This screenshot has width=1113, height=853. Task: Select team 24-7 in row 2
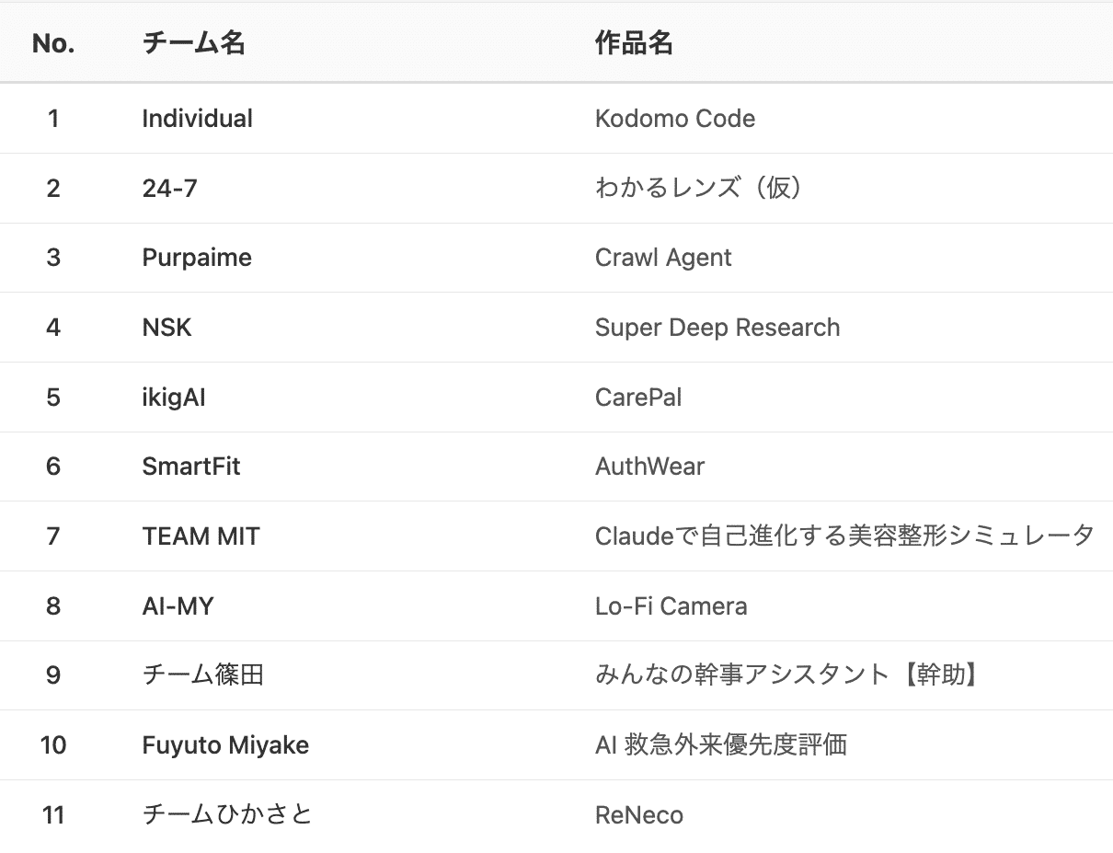click(x=170, y=189)
